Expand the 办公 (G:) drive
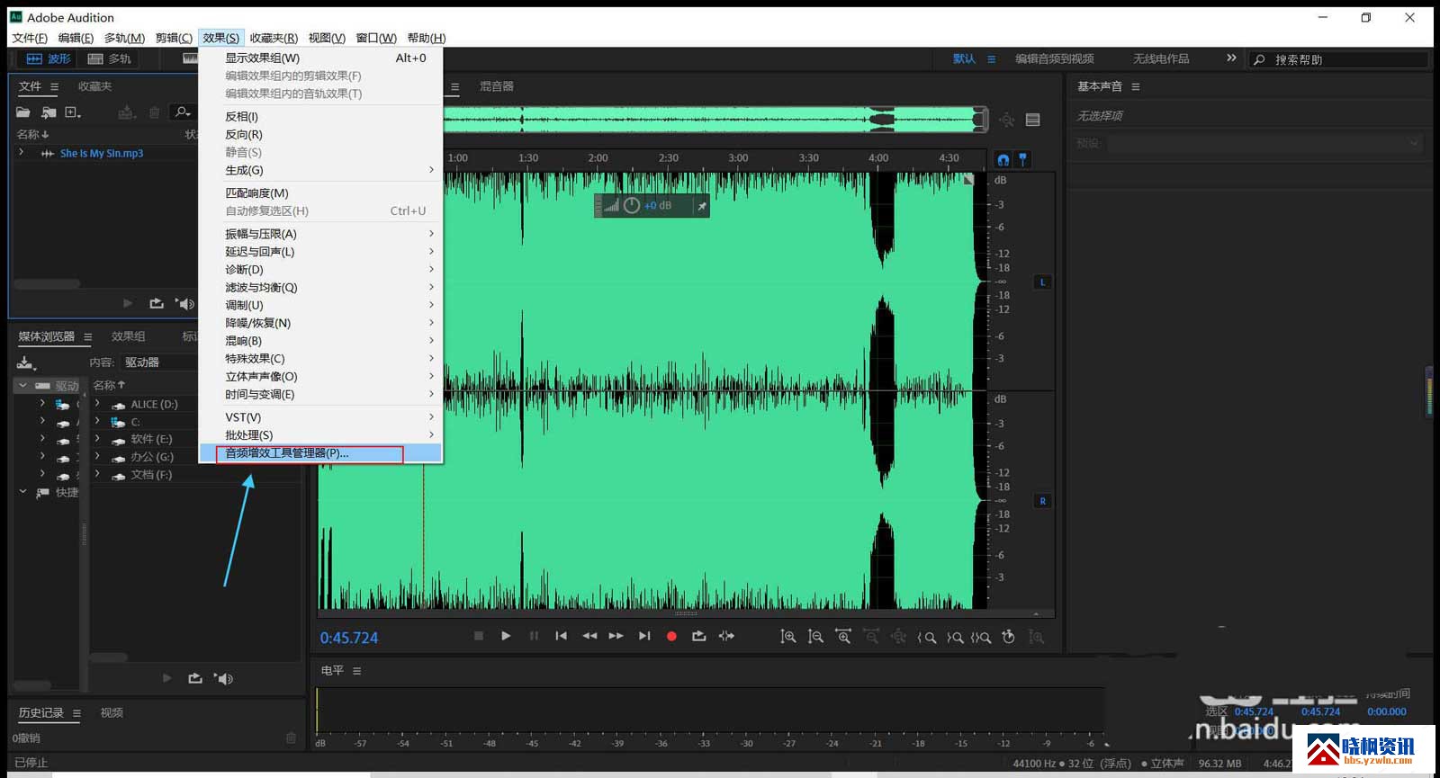The width and height of the screenshot is (1440, 778). point(97,456)
